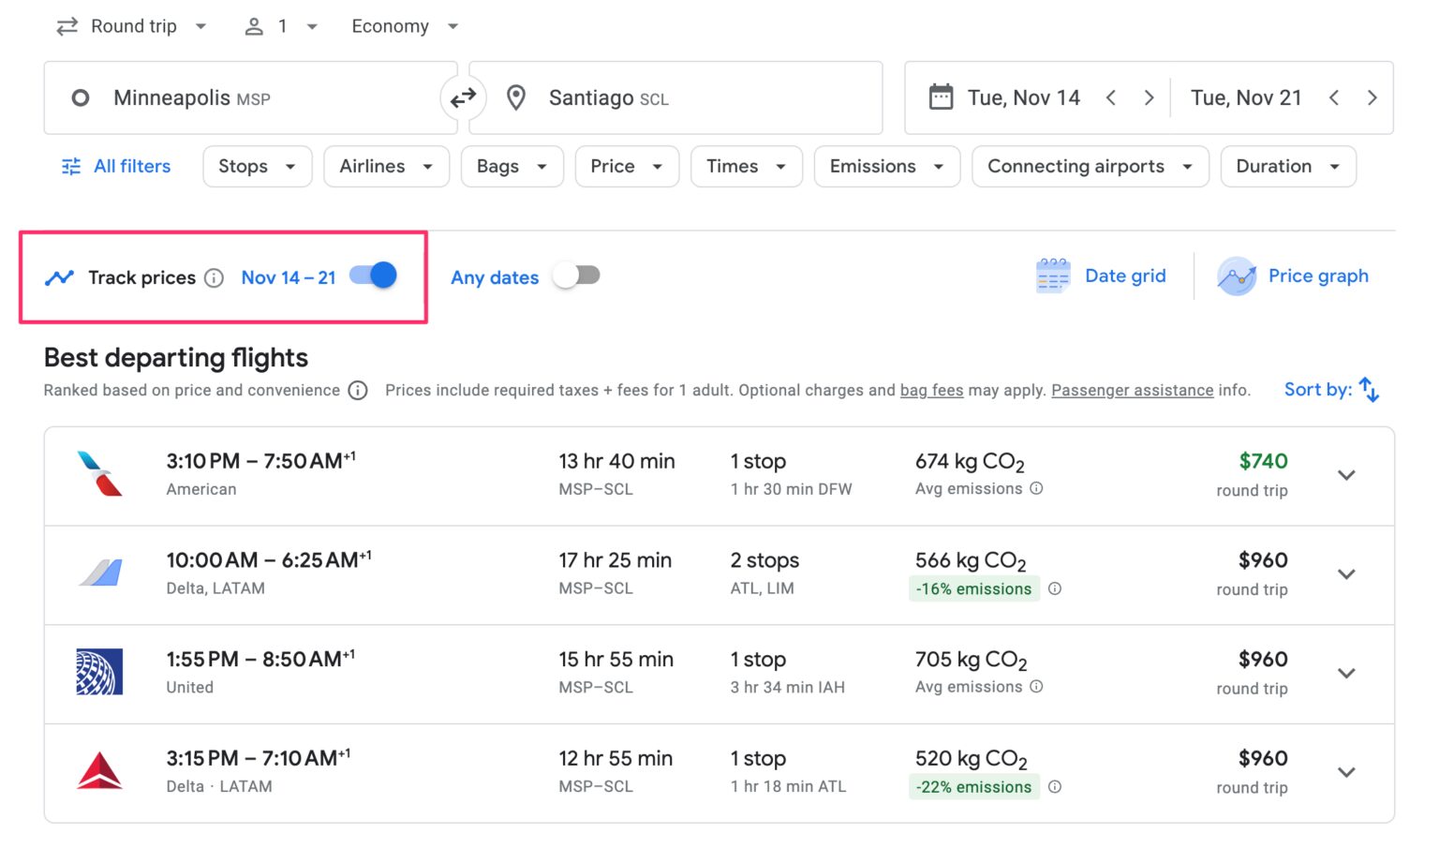Expand details of the $740 American flight
Image resolution: width=1439 pixels, height=848 pixels.
[1346, 475]
